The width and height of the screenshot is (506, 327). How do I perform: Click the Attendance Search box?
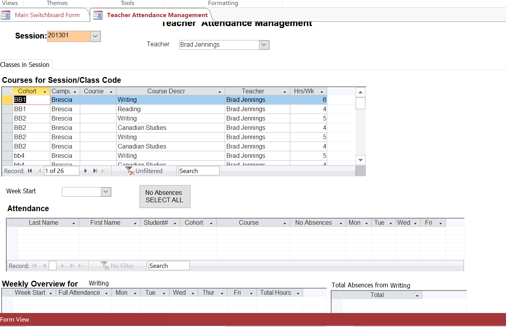[x=169, y=266]
